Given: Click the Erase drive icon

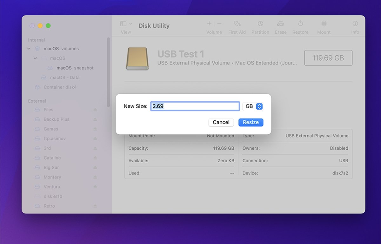Looking at the screenshot, I should (x=280, y=24).
